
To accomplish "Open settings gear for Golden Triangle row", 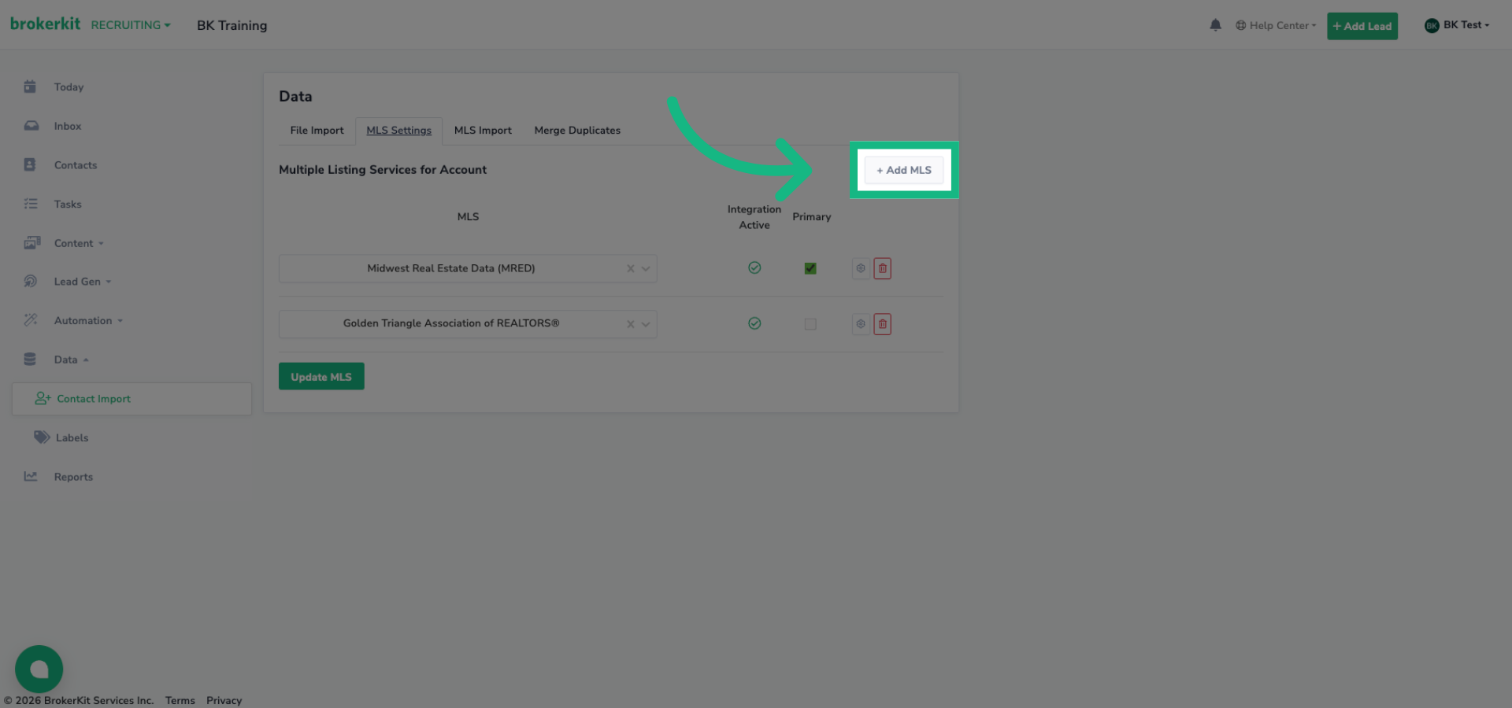I will click(x=861, y=324).
